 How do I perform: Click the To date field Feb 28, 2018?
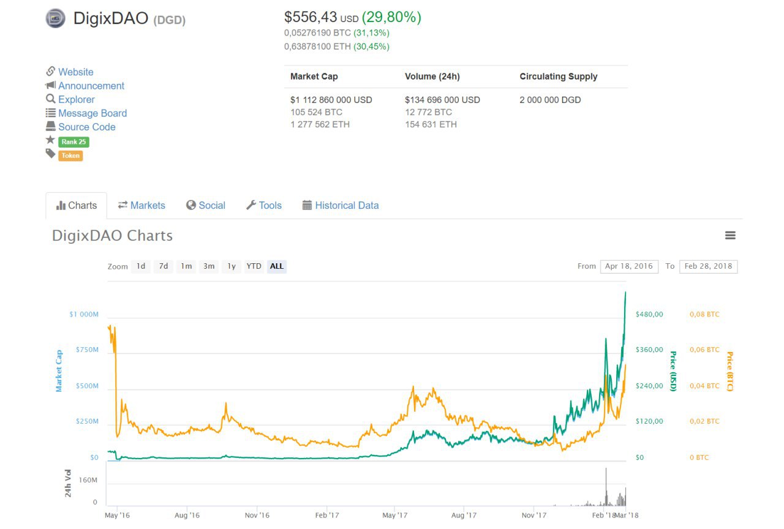tap(709, 266)
